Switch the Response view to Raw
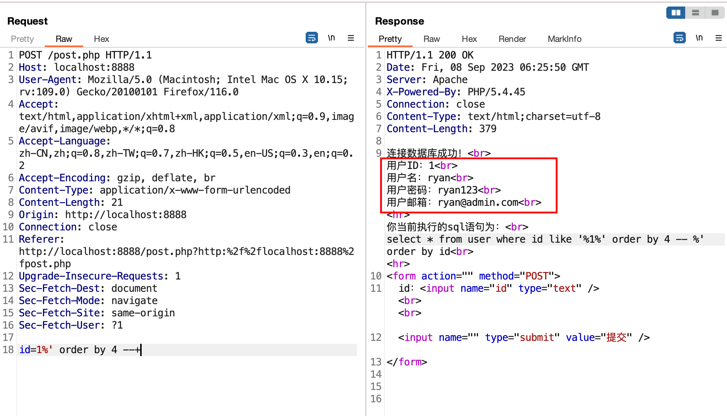The width and height of the screenshot is (727, 416). click(x=431, y=39)
